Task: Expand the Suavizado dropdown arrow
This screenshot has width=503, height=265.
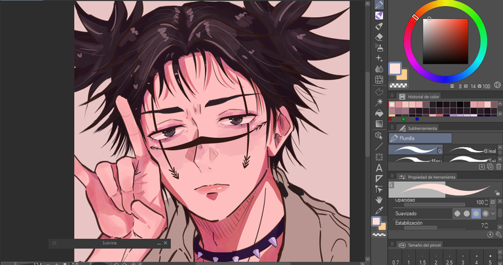Action: click(493, 213)
